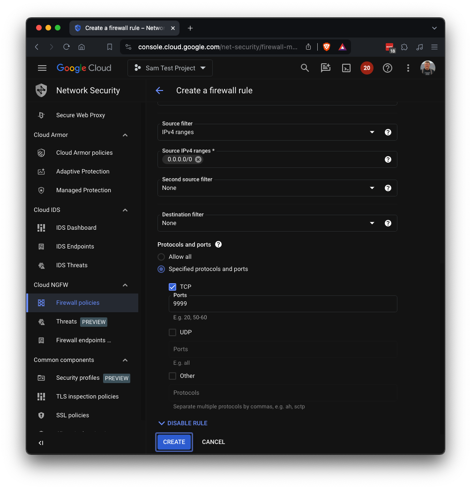The image size is (471, 489).
Task: Select the Allow all radio button
Action: tap(161, 257)
